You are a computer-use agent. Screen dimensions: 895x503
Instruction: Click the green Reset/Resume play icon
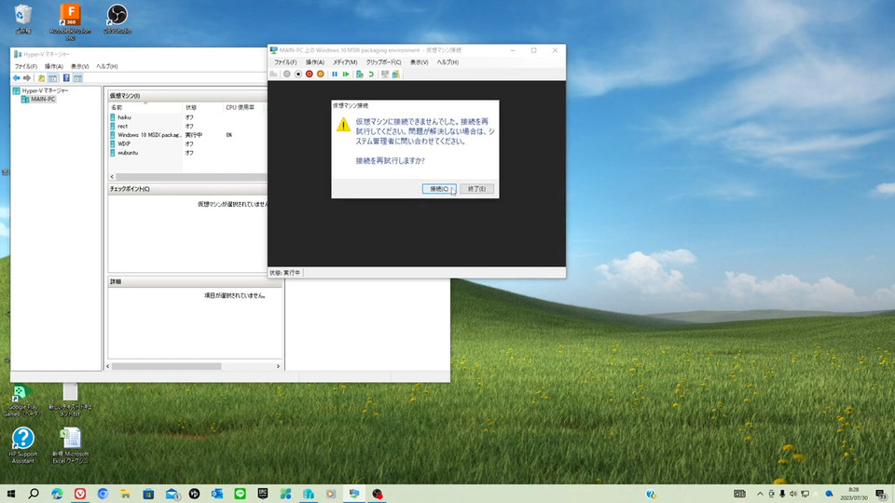(346, 74)
